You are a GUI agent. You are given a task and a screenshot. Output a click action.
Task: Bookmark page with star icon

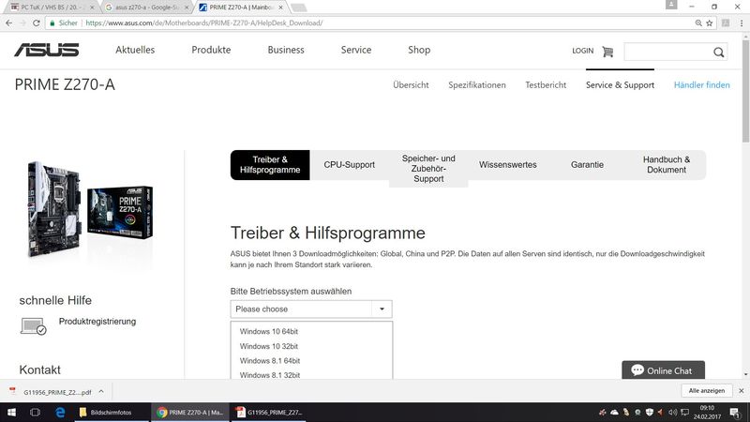point(710,23)
